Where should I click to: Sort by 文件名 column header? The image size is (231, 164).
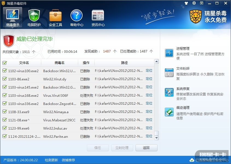coord(24,63)
